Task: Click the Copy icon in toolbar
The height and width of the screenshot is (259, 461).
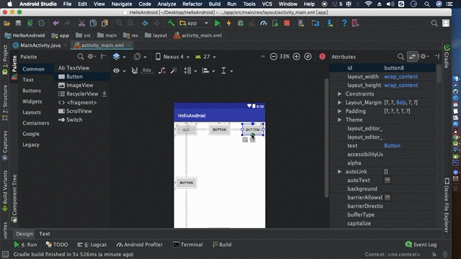Action: (x=93, y=23)
